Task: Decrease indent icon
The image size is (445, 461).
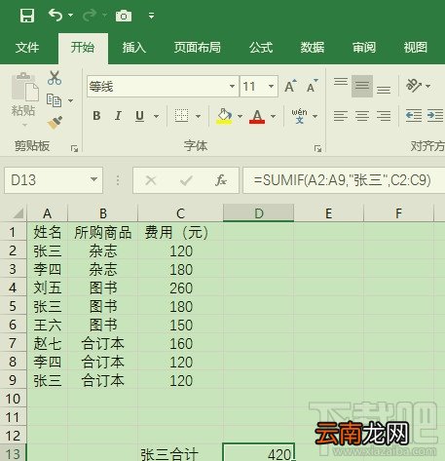Action: click(x=414, y=116)
